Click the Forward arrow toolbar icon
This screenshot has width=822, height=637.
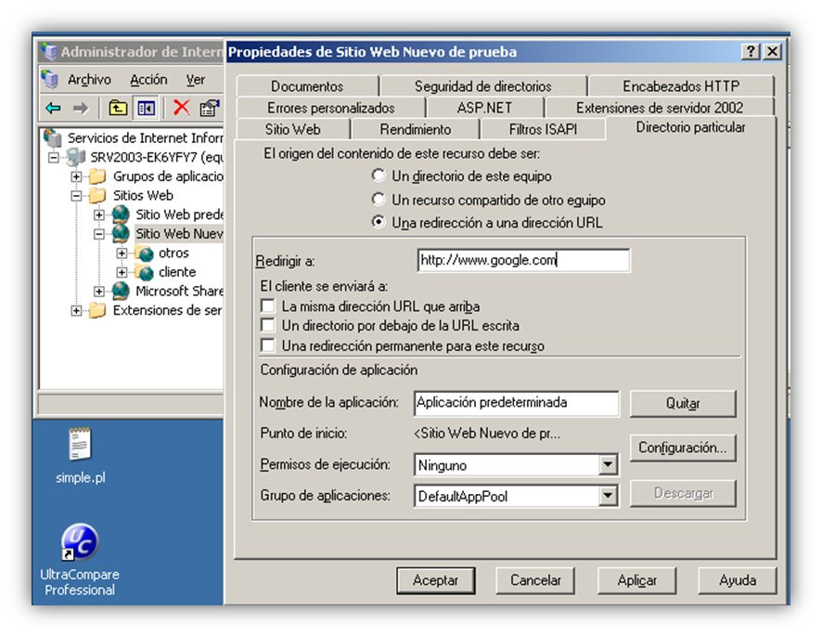coord(80,109)
